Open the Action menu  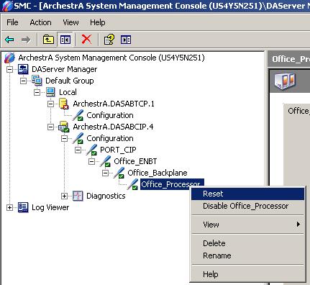40,22
